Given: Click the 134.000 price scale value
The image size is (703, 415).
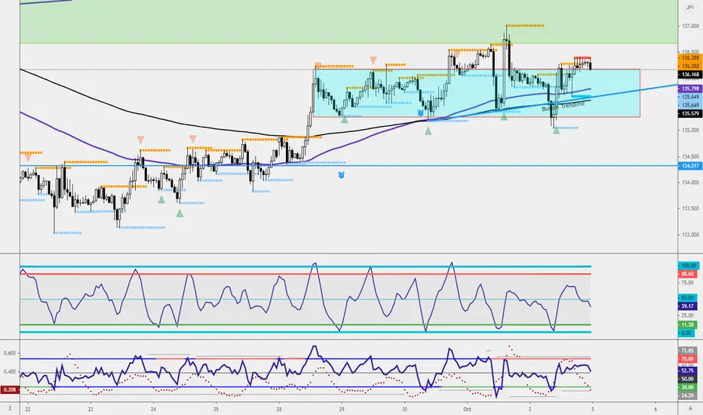Looking at the screenshot, I should pos(690,183).
